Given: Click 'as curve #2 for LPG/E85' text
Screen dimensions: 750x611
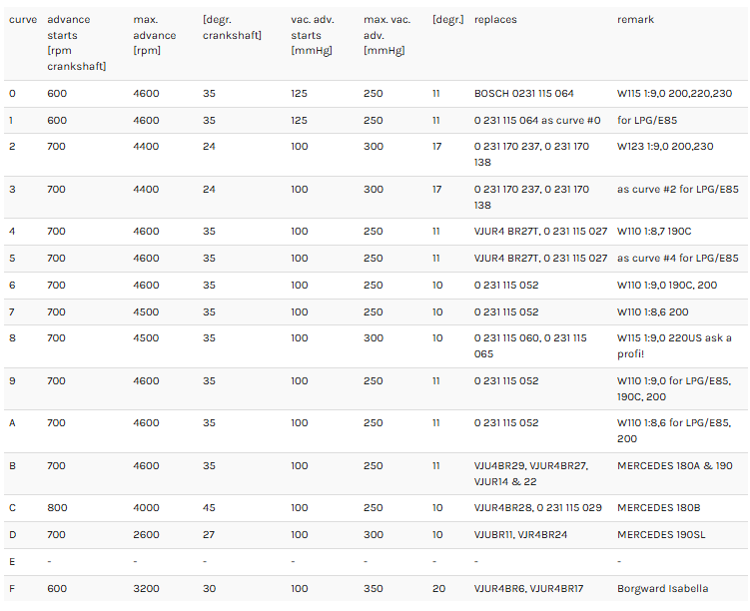Looking at the screenshot, I should (x=678, y=190).
